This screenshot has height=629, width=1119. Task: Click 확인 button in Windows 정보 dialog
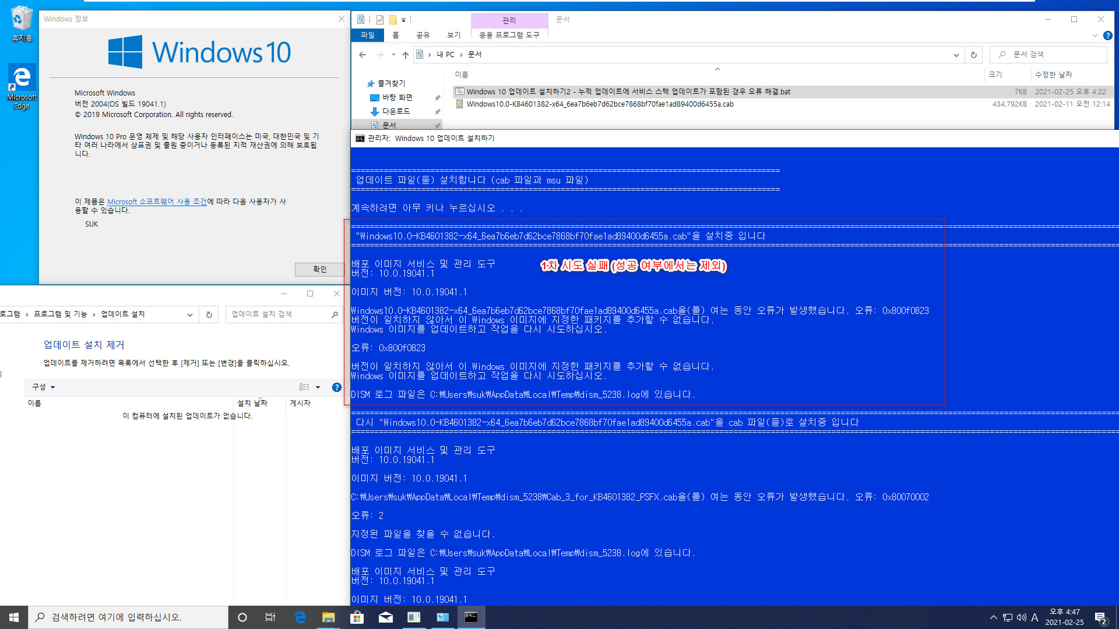click(x=319, y=269)
